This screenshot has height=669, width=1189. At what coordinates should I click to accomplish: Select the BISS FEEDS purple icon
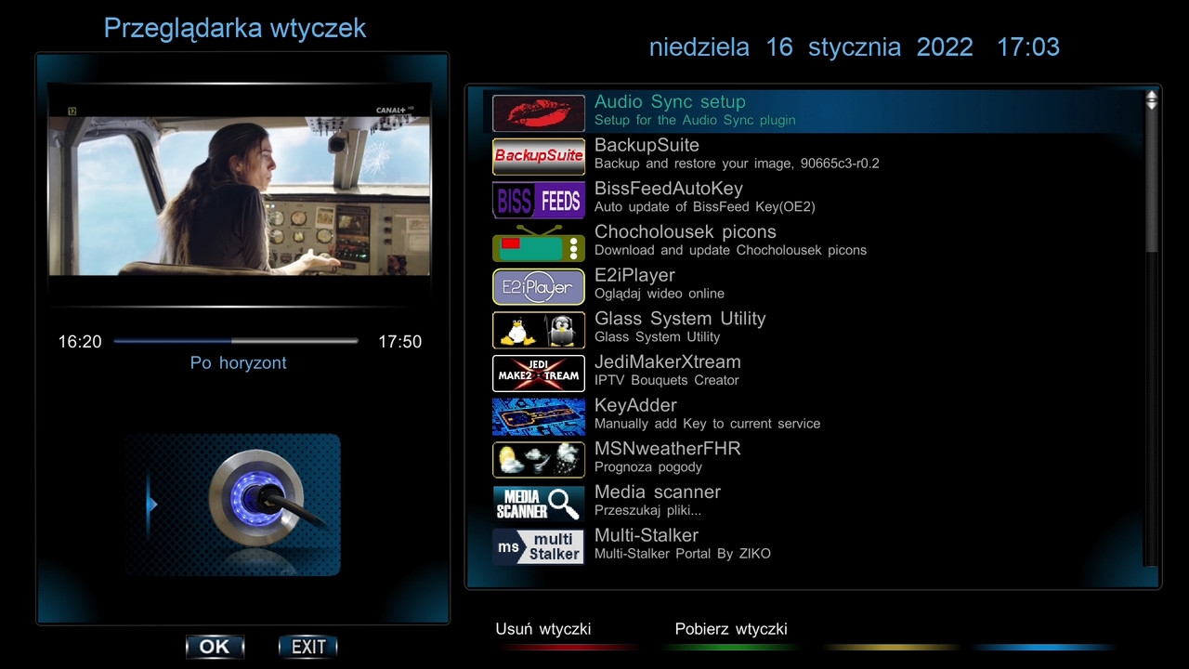pos(539,200)
